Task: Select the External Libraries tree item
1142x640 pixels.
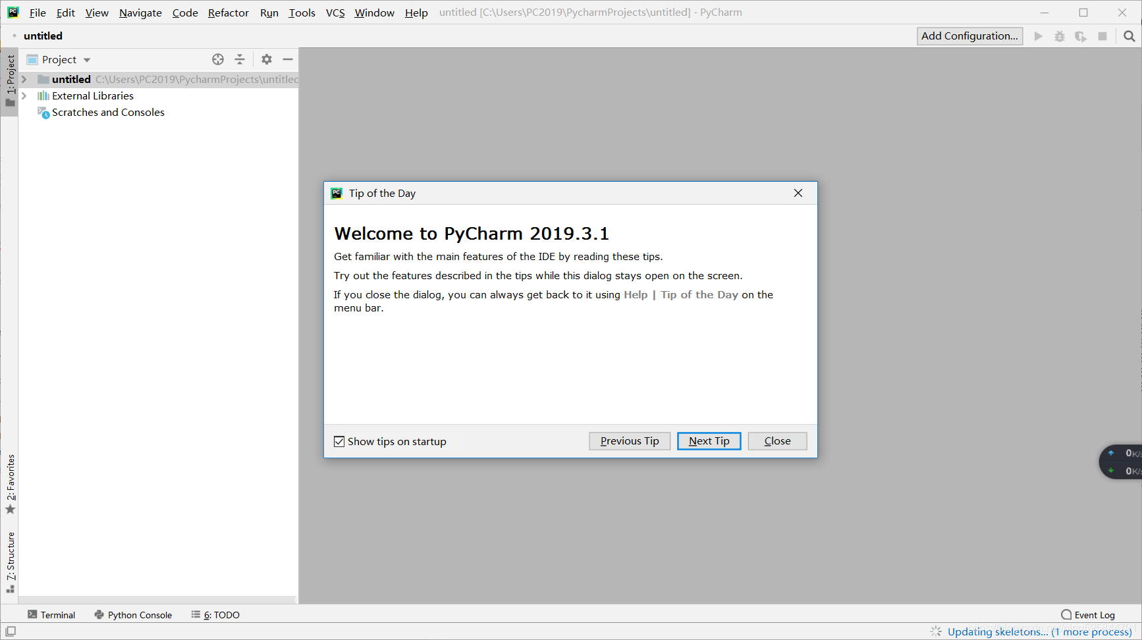Action: tap(93, 95)
